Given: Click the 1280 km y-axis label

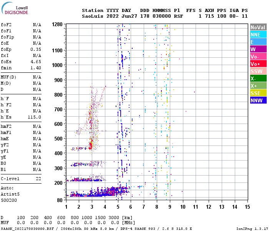Looking at the screenshot, I should pyautogui.click(x=57, y=24).
